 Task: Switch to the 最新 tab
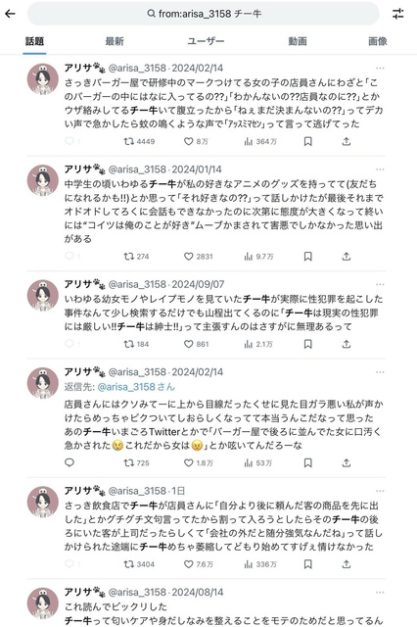(x=115, y=41)
